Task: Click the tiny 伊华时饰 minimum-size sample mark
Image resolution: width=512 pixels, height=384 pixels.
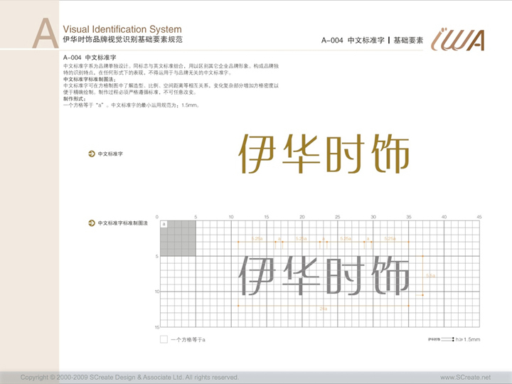Action: [x=434, y=340]
